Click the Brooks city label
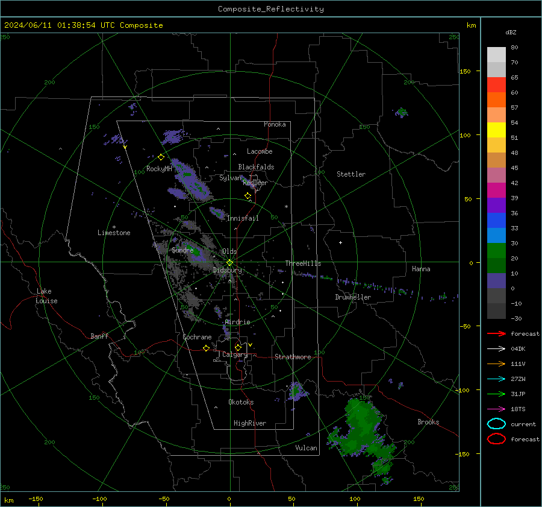 tap(428, 422)
